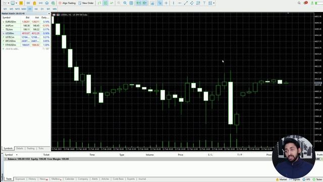The image size is (323, 182).
Task: Switch to H4 timeframe
Action: 36,9
